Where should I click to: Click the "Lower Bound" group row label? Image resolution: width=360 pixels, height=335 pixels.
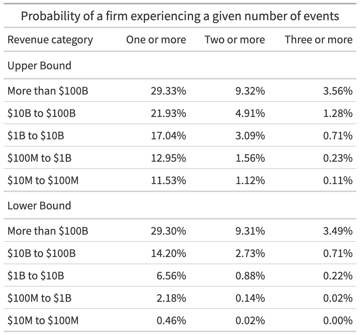pyautogui.click(x=39, y=206)
